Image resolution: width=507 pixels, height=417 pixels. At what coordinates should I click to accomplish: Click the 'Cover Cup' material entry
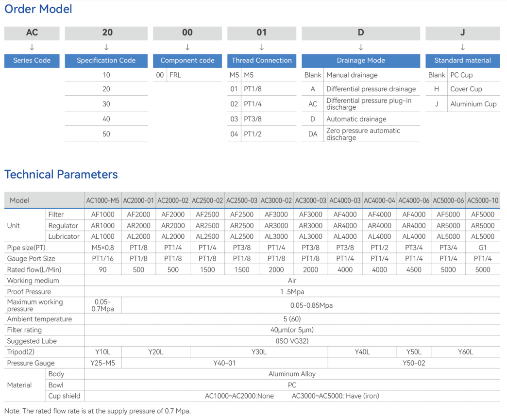pos(466,89)
